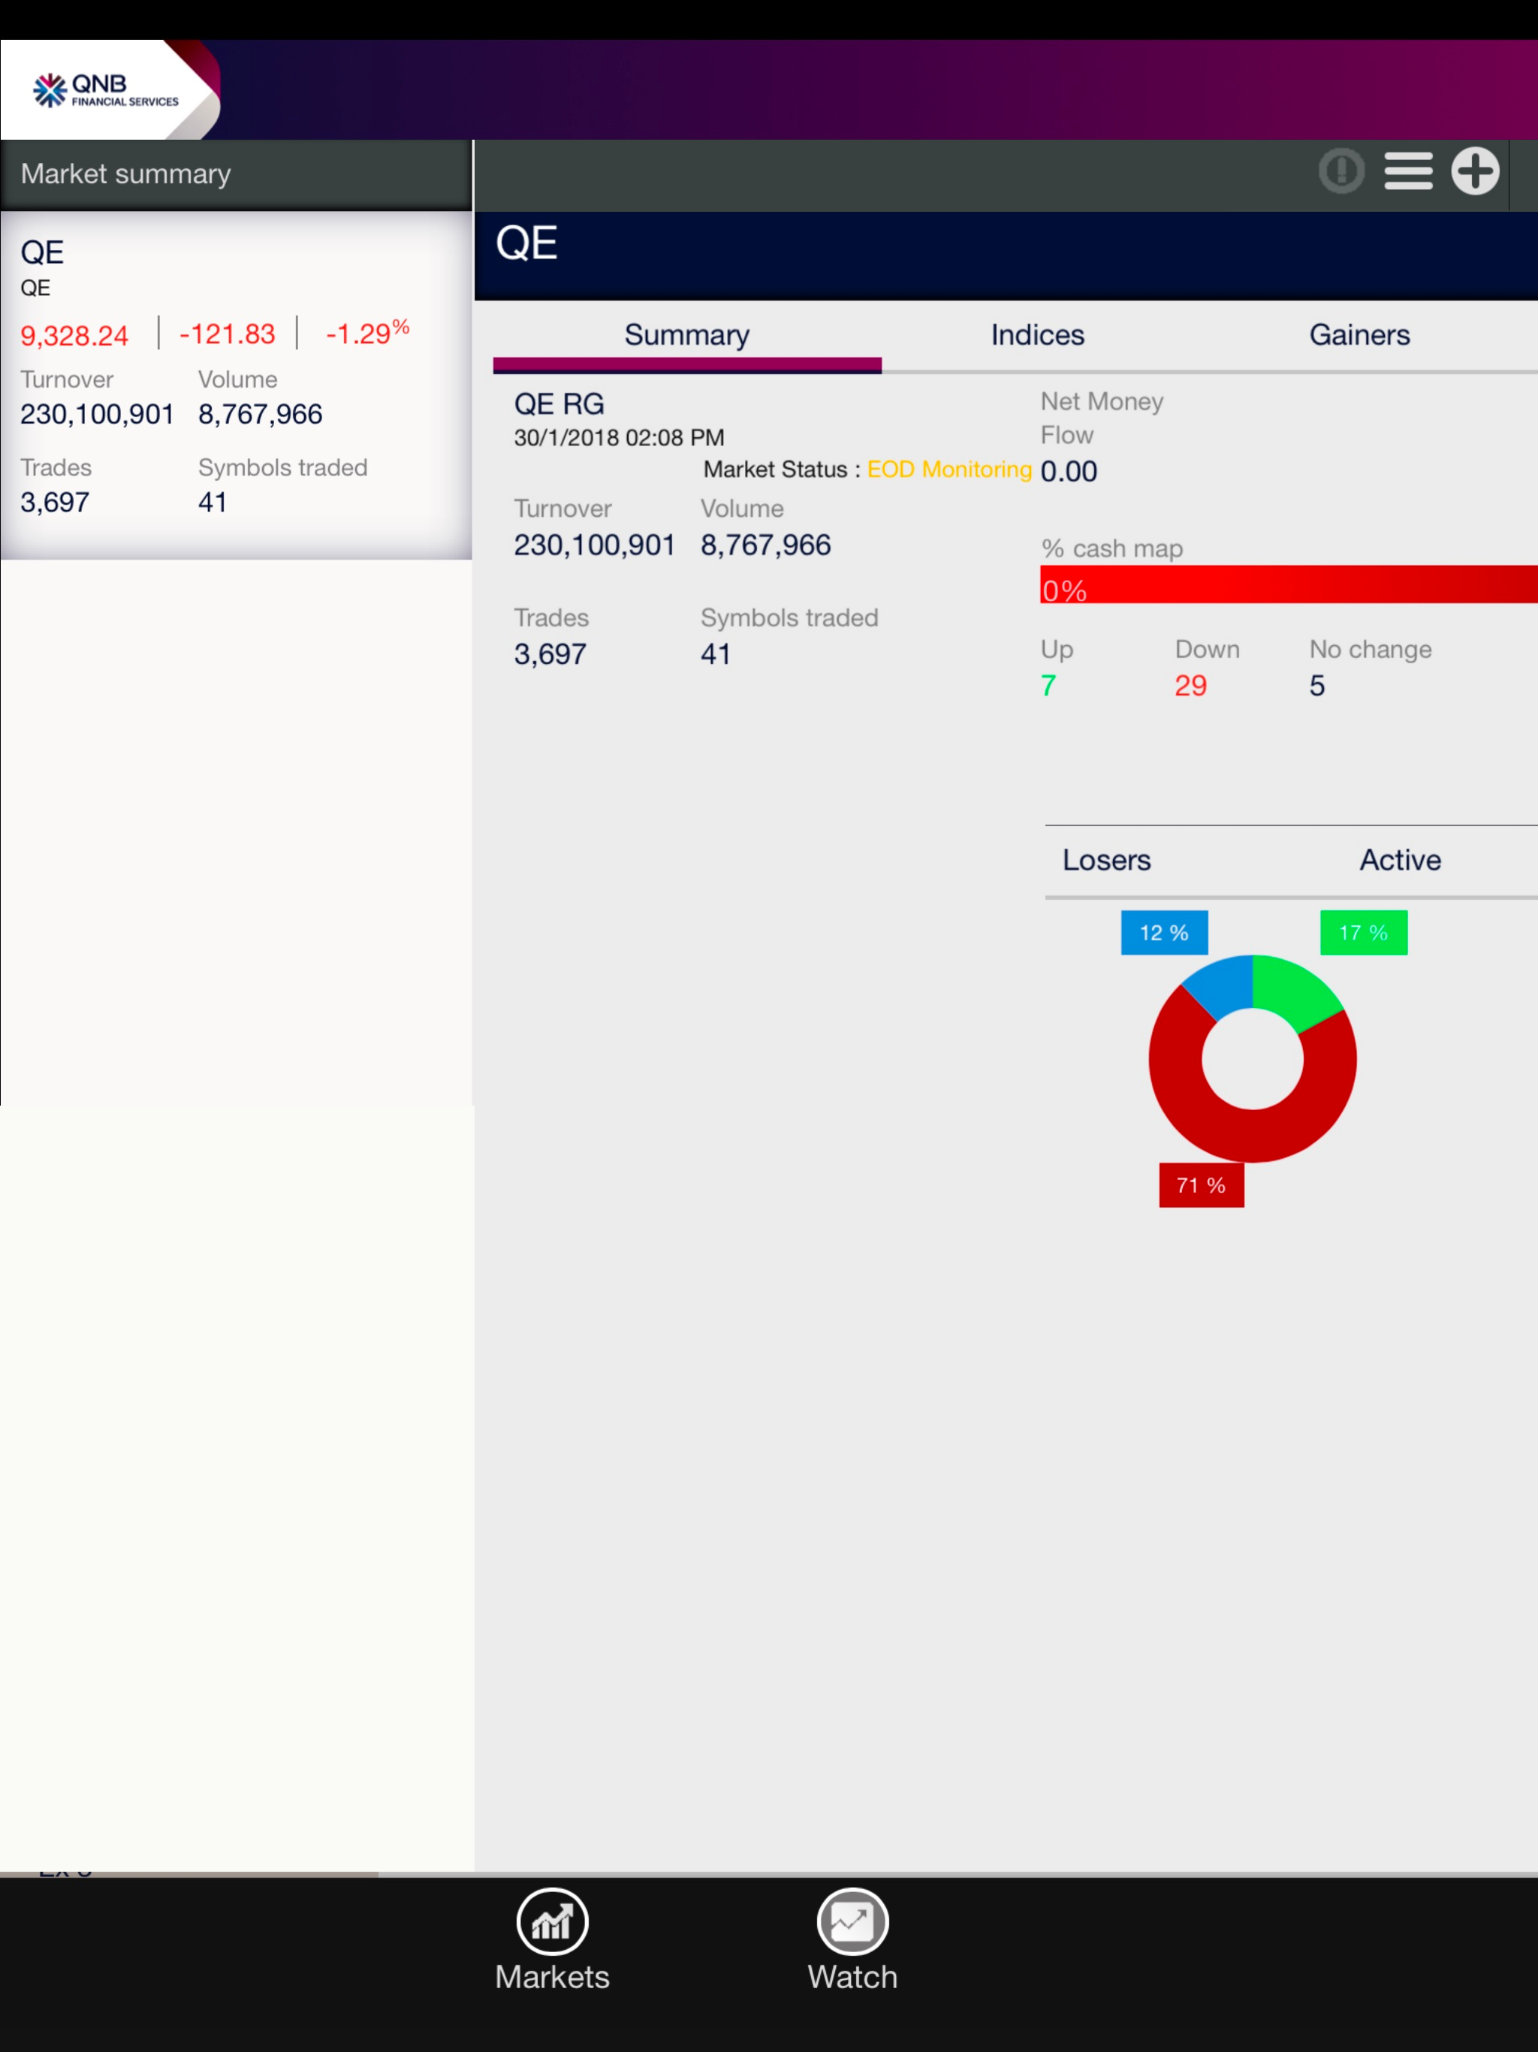Click the Summary panel Turnover value 230,100,901
The height and width of the screenshot is (2052, 1538).
(595, 545)
